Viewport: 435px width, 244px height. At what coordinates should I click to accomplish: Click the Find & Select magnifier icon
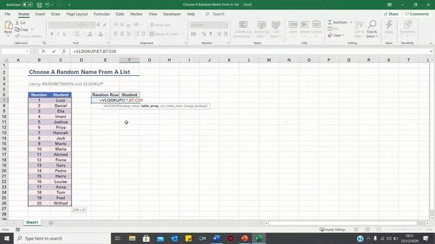[372, 24]
